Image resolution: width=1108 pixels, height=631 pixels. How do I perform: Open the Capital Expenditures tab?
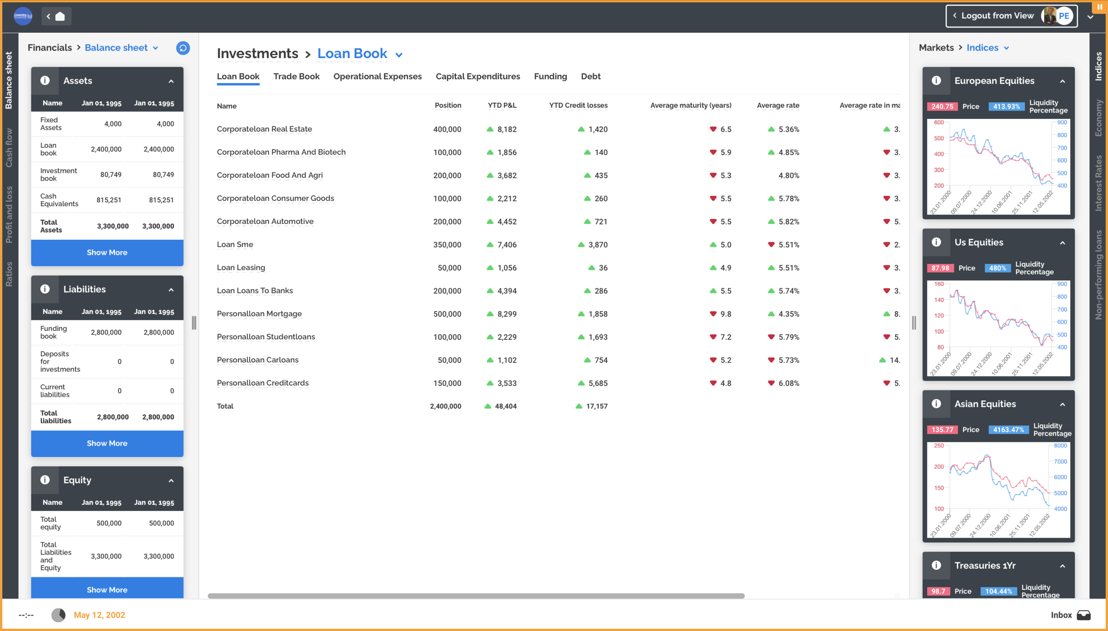tap(477, 76)
